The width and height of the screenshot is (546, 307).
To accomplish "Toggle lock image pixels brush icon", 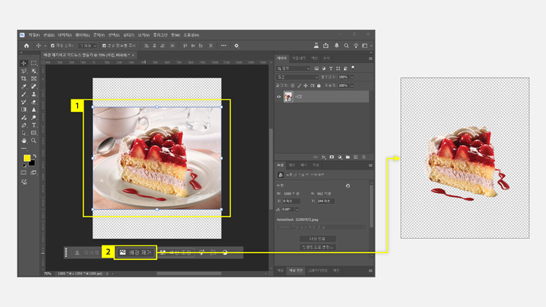I will [299, 86].
